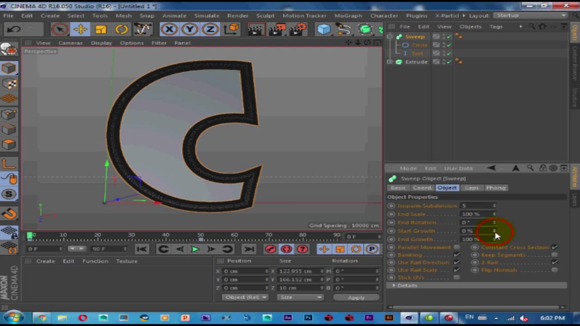The width and height of the screenshot is (580, 326).
Task: Collapse the Sweep object tree
Action: point(390,37)
